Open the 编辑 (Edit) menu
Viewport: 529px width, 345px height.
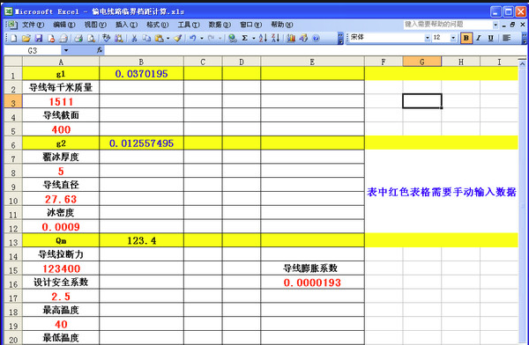64,25
